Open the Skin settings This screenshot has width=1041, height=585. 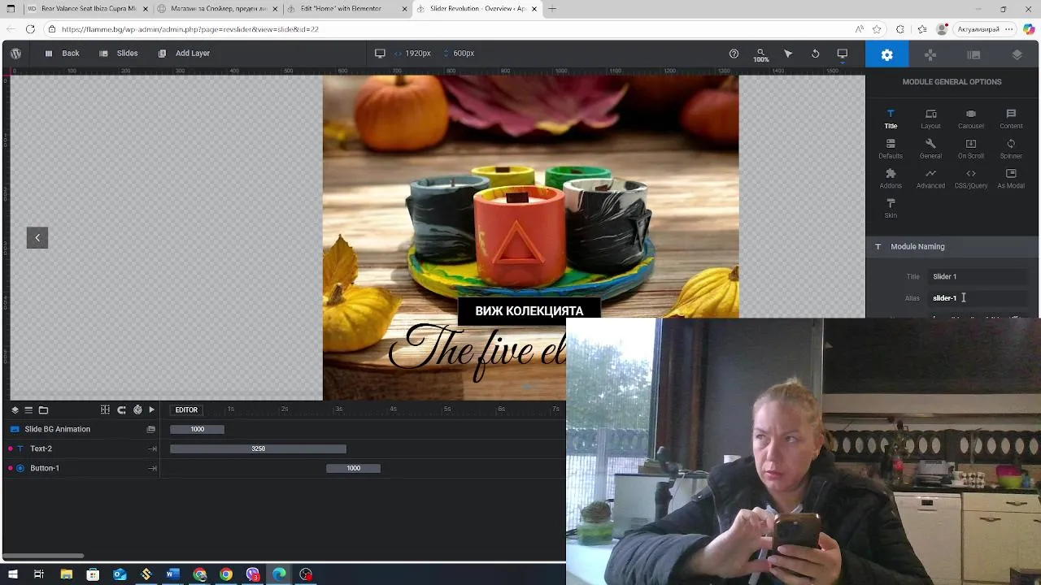pos(891,208)
